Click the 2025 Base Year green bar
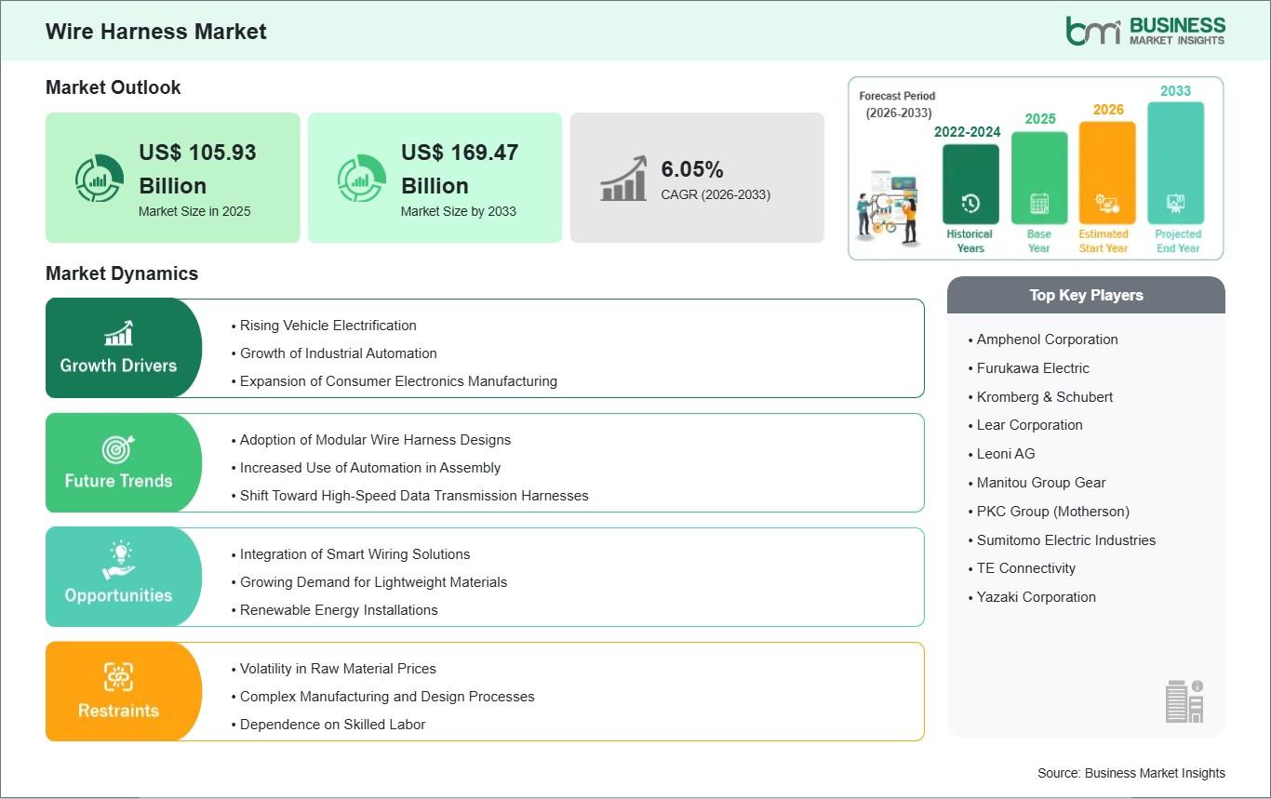Image resolution: width=1271 pixels, height=799 pixels. coord(1039,179)
